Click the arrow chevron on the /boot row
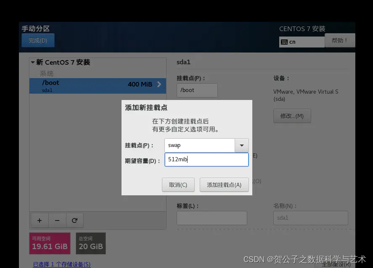This screenshot has width=373, height=268. pos(159,84)
